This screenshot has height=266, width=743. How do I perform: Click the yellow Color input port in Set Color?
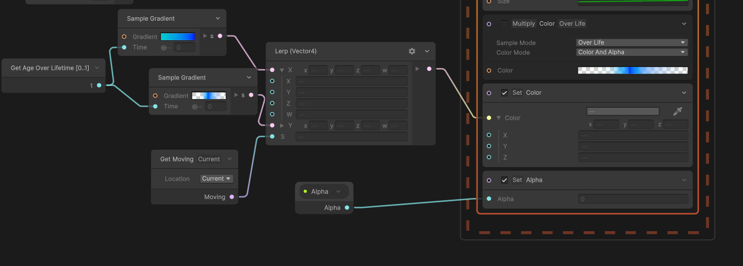[489, 117]
